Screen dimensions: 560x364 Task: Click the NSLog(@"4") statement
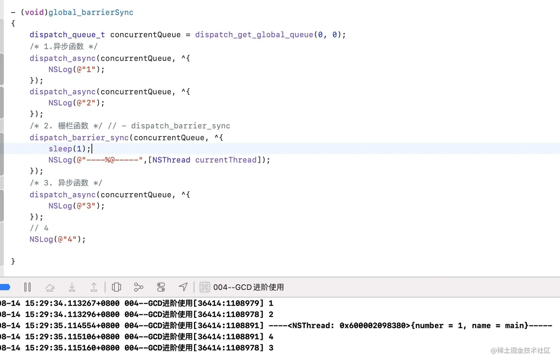coord(57,239)
